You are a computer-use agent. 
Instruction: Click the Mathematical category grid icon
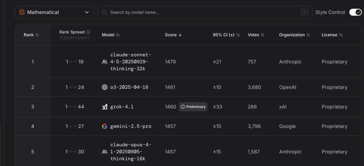(x=22, y=12)
